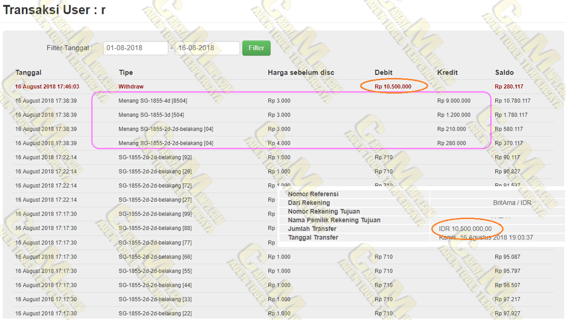Click the IDR 10.500.000,00 transfer amount
Viewport: 566px width, 320px height.
click(x=465, y=229)
